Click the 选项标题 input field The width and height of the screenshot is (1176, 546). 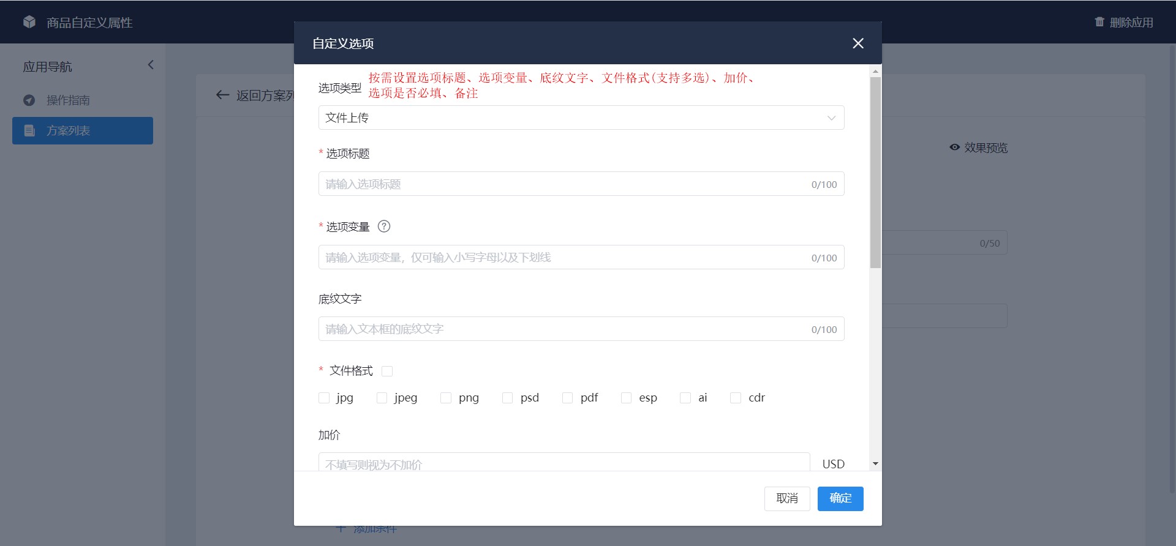(581, 184)
